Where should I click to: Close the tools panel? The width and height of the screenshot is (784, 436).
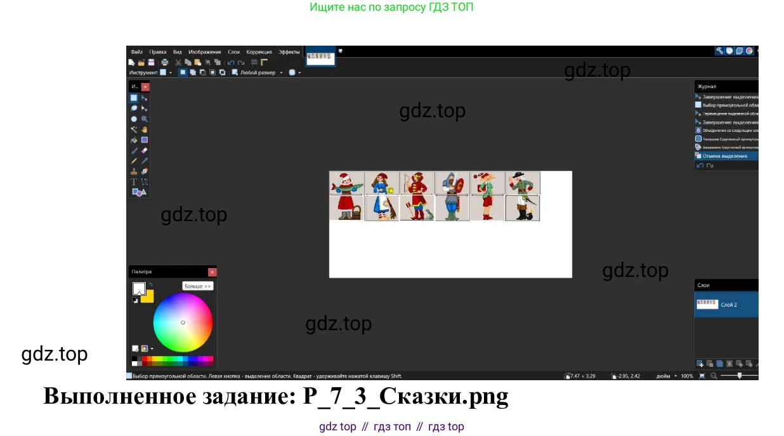145,86
